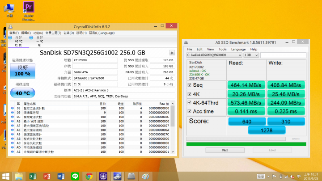Click CrystalDiskInfo title bar icon
The height and width of the screenshot is (181, 322).
[11, 27]
